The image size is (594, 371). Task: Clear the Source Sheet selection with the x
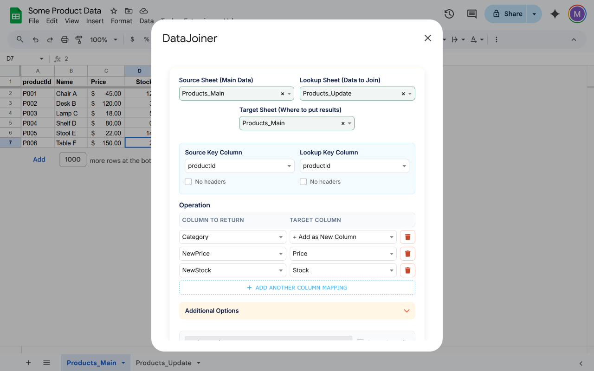pyautogui.click(x=282, y=94)
